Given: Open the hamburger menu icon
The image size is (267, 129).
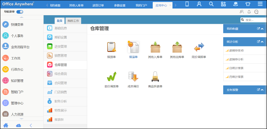Looking at the screenshot, I should coord(260,4).
